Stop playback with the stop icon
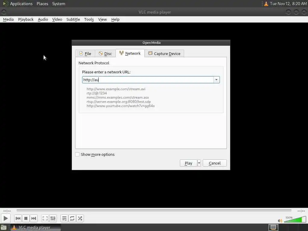The width and height of the screenshot is (308, 231). (26, 218)
